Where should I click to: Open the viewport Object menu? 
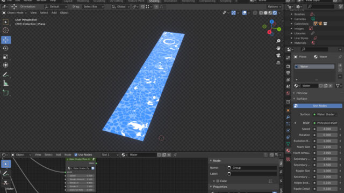coord(64,13)
